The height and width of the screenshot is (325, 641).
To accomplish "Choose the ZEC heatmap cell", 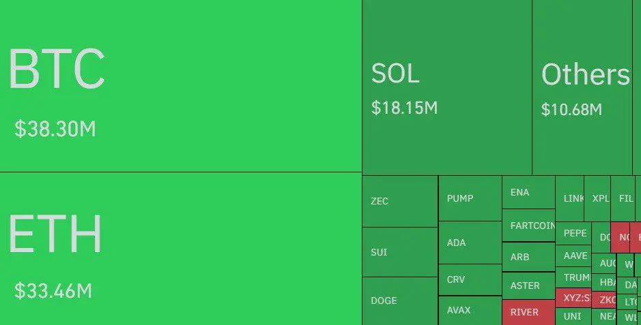I will pyautogui.click(x=400, y=202).
